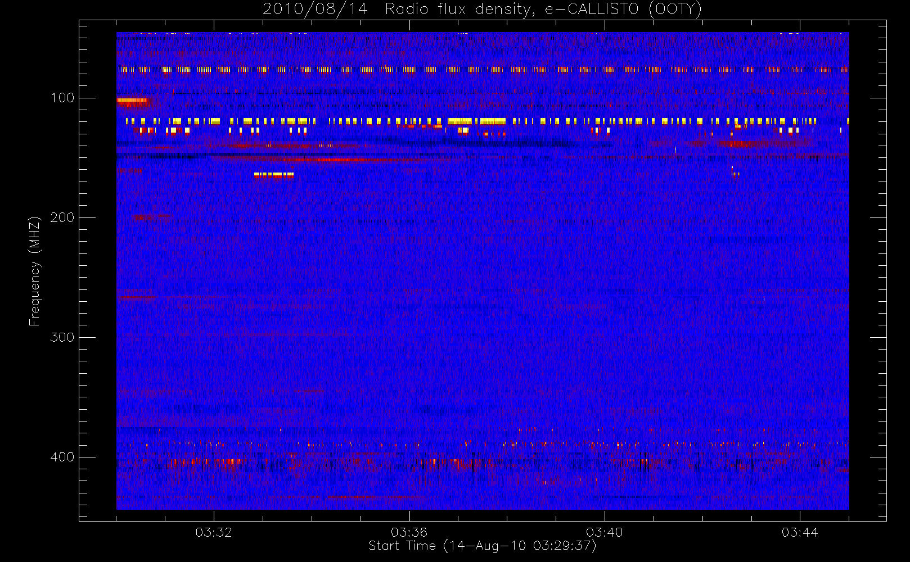Click the 03:40 time tick label
The height and width of the screenshot is (562, 910).
(605, 532)
